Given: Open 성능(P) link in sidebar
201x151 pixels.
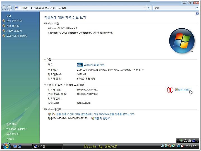Looking at the screenshot, I should point(10,138).
